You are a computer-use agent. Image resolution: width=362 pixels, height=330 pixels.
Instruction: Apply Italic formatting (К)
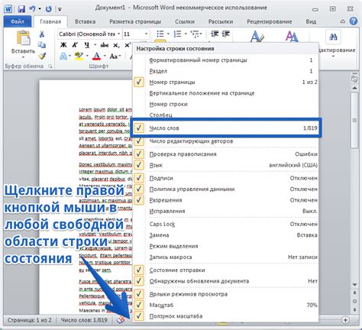[75, 45]
